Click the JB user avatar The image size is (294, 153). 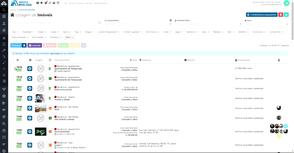click(x=286, y=3)
